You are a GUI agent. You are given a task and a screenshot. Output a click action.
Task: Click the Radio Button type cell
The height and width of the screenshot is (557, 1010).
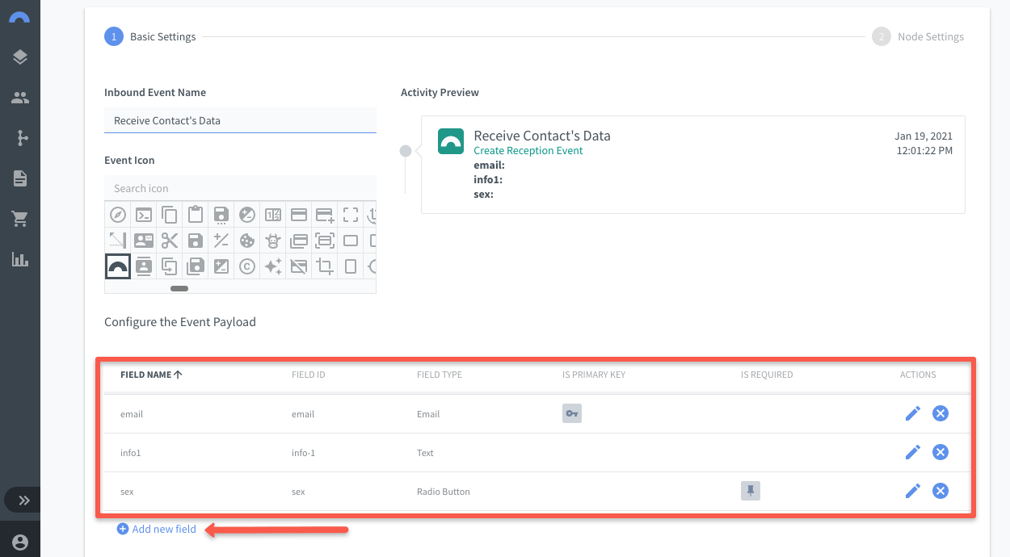444,492
